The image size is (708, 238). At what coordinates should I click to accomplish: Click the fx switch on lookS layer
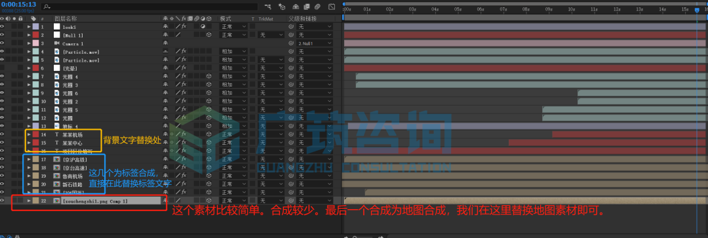184,27
